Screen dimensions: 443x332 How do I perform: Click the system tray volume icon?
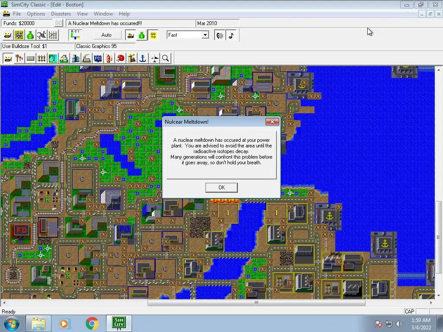pos(399,324)
